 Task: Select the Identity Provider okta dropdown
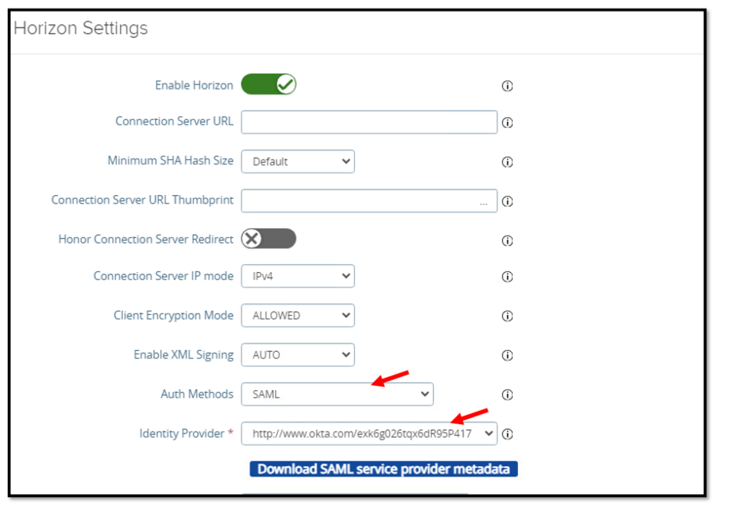[369, 434]
